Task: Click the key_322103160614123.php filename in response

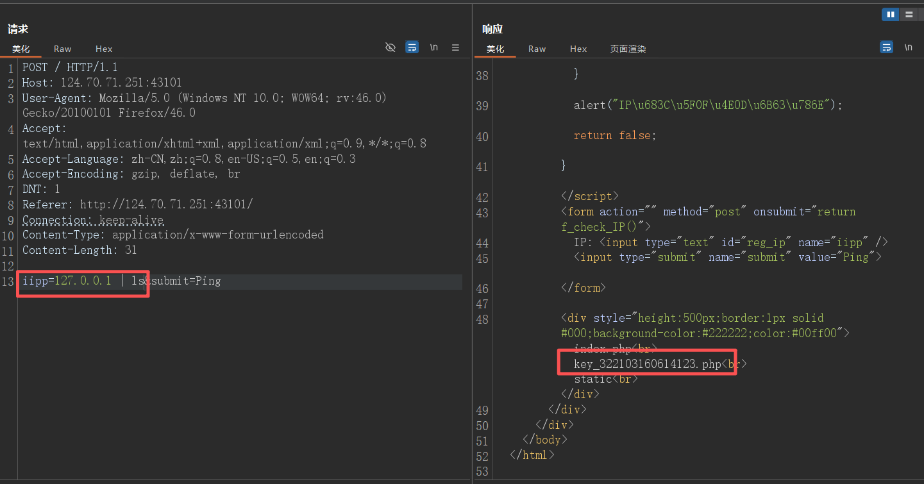Action: (x=648, y=365)
